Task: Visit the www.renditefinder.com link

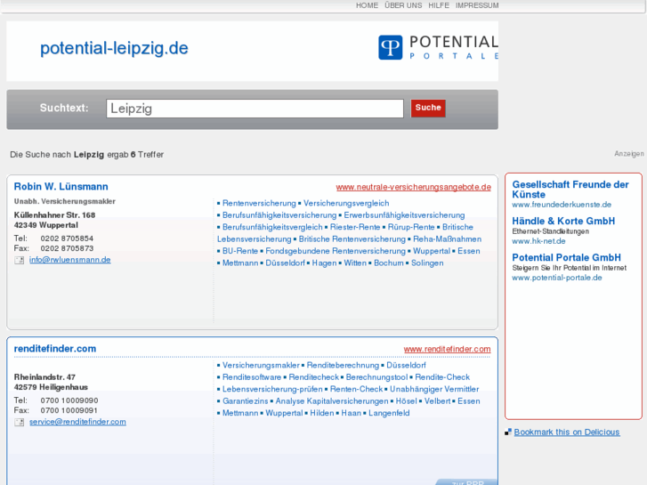Action: pyautogui.click(x=447, y=350)
